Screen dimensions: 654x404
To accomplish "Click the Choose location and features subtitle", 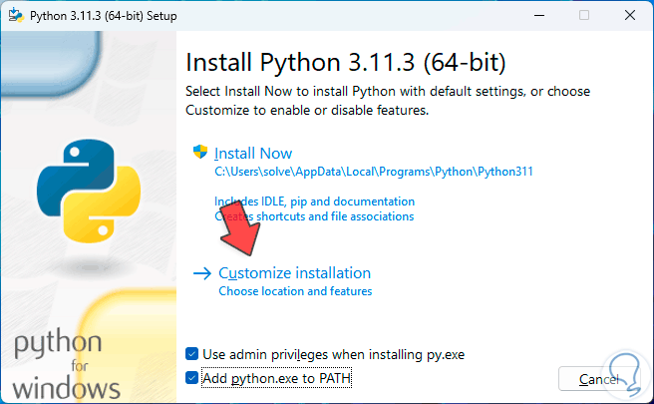I will (295, 291).
